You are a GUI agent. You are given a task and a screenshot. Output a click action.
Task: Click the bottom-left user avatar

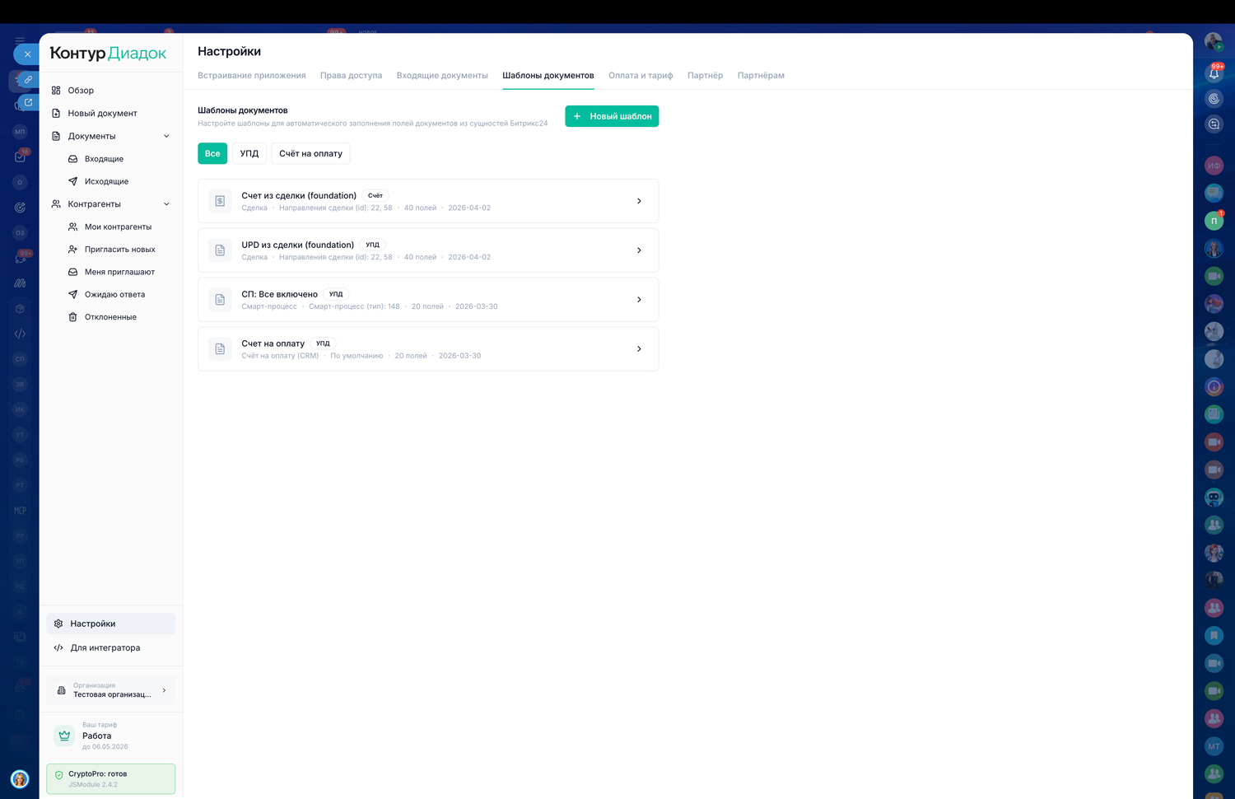click(20, 778)
